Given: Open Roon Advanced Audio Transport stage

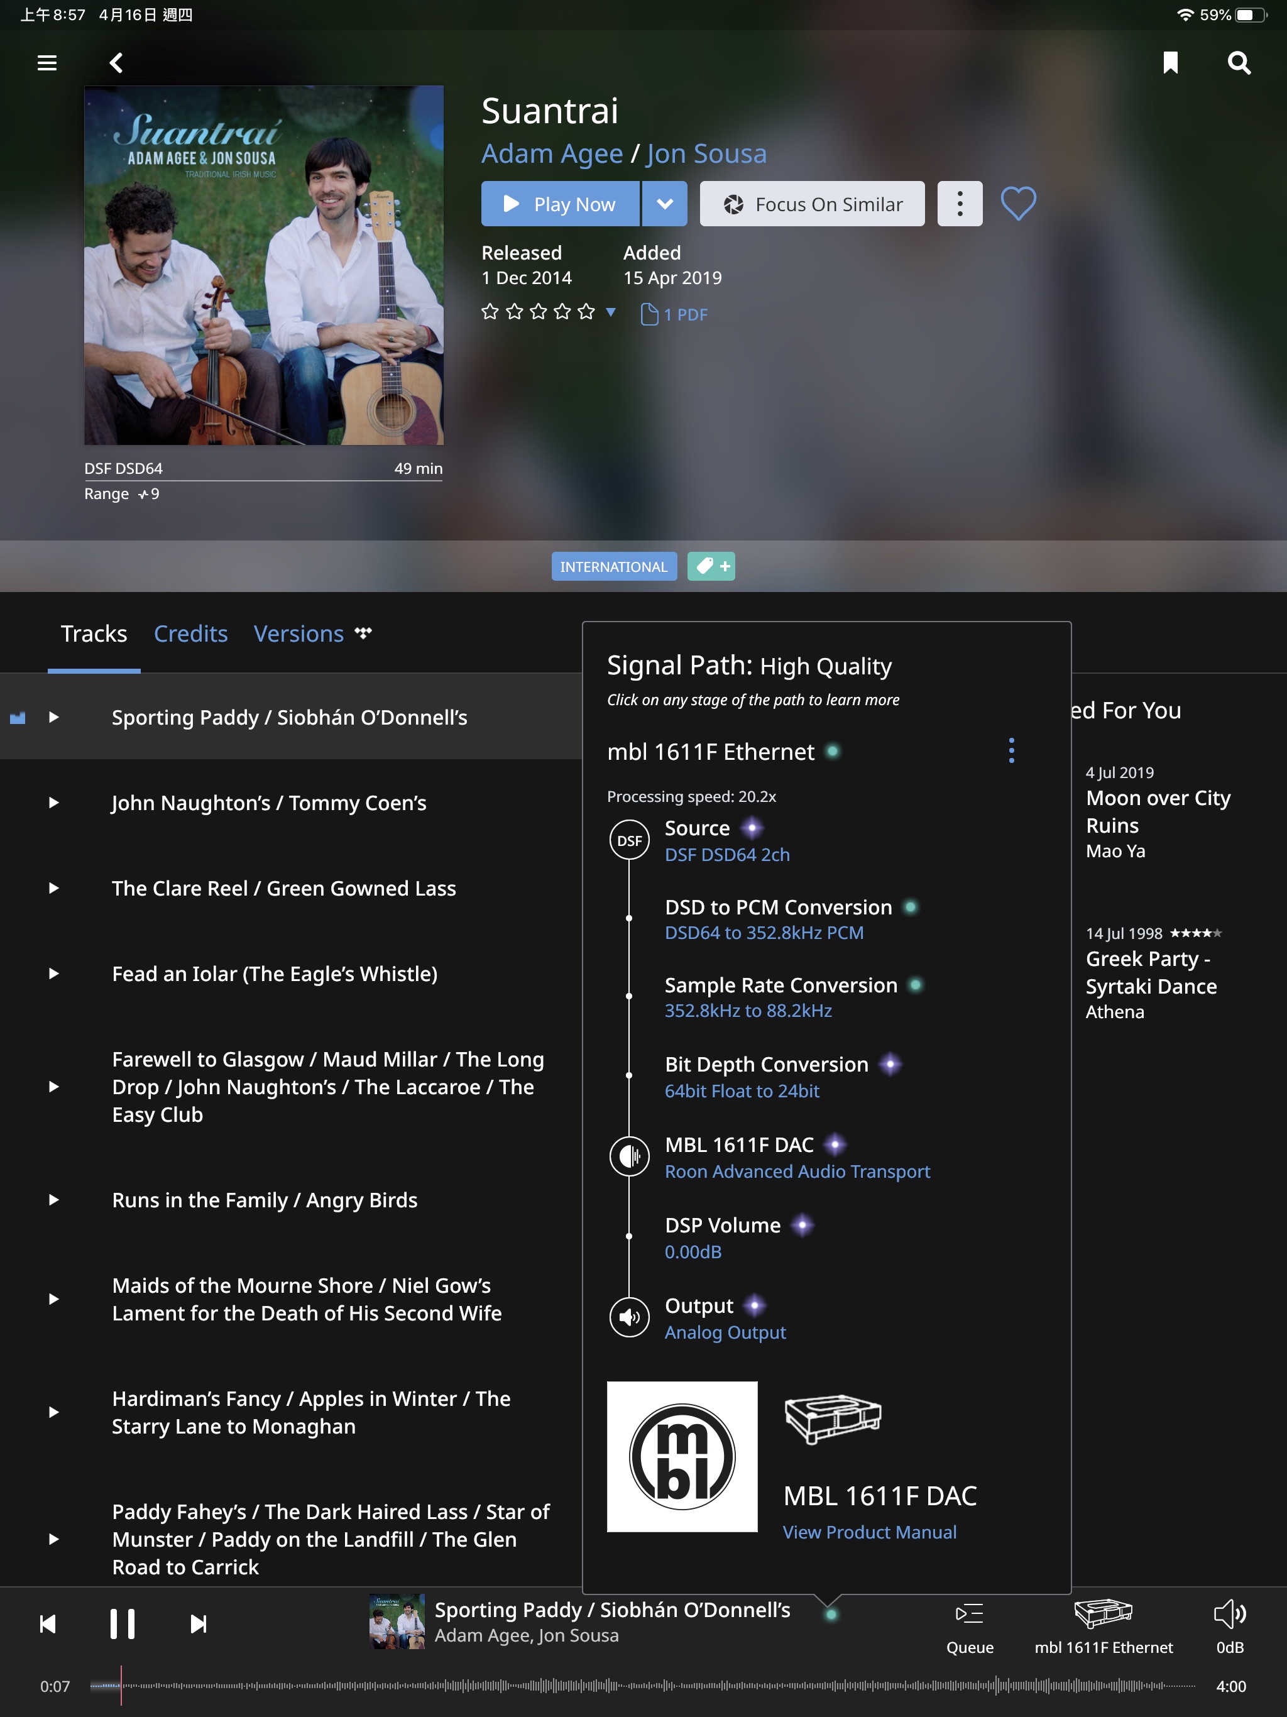Looking at the screenshot, I should click(x=797, y=1171).
